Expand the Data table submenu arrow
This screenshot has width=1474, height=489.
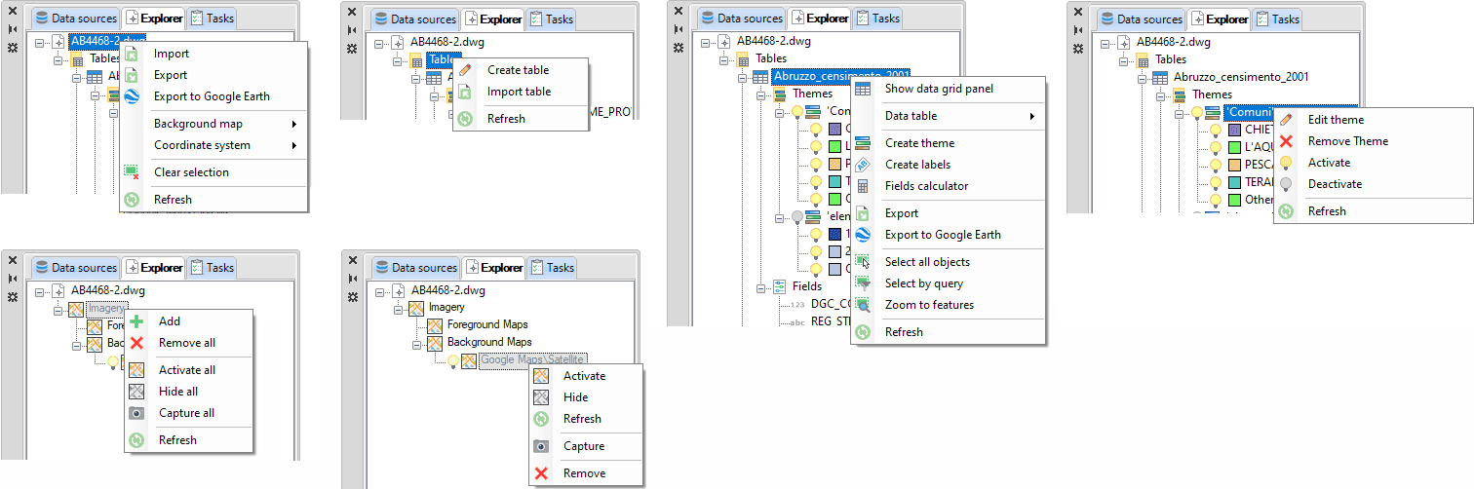tap(1032, 116)
